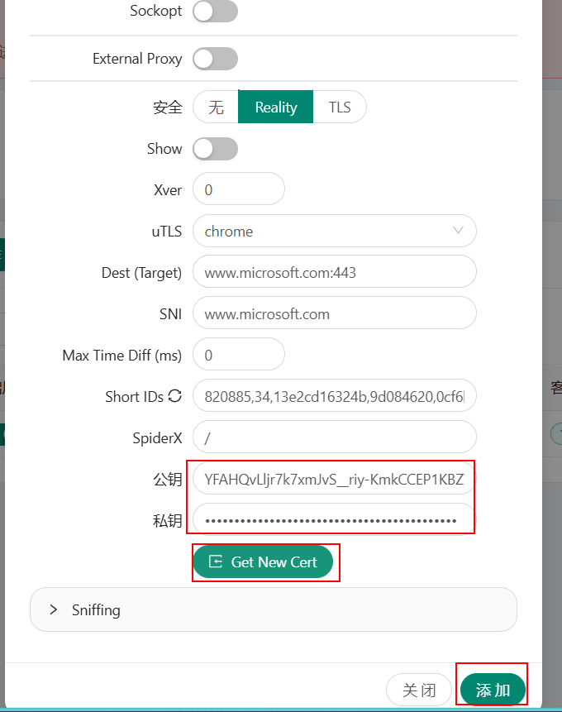Expand the Sniffing section chevron
This screenshot has width=562, height=712.
point(54,609)
